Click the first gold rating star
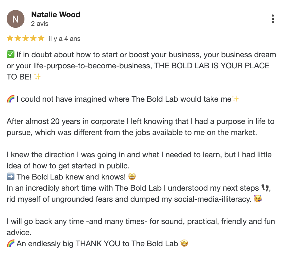 click(10, 38)
